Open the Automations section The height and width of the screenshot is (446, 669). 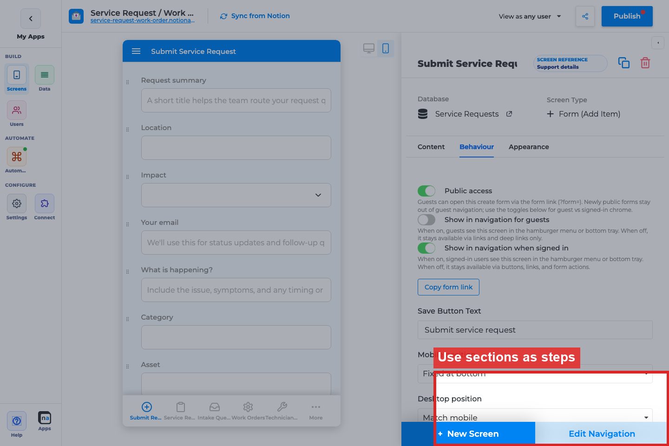17,160
